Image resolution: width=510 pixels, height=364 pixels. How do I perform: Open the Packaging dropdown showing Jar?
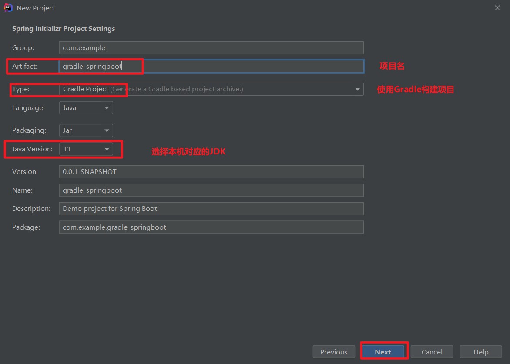click(x=86, y=130)
